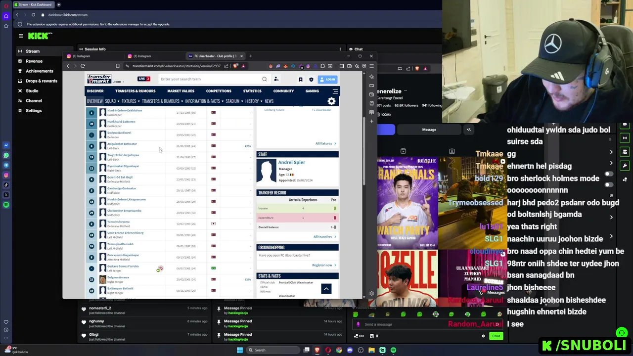Image resolution: width=633 pixels, height=356 pixels.
Task: Go back in front browser window
Action: (x=68, y=66)
